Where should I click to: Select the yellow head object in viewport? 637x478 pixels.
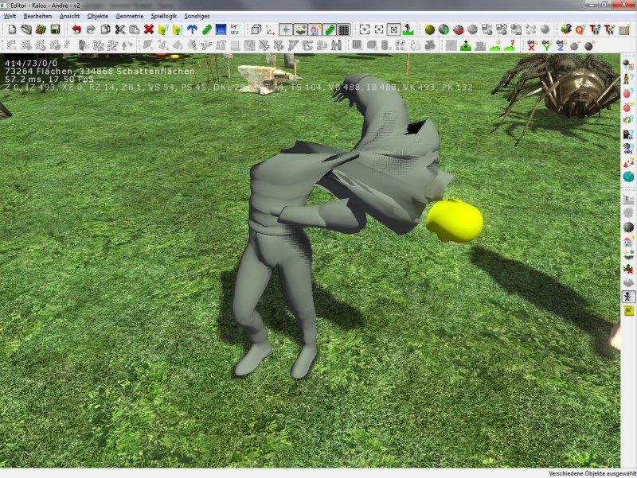(x=455, y=220)
